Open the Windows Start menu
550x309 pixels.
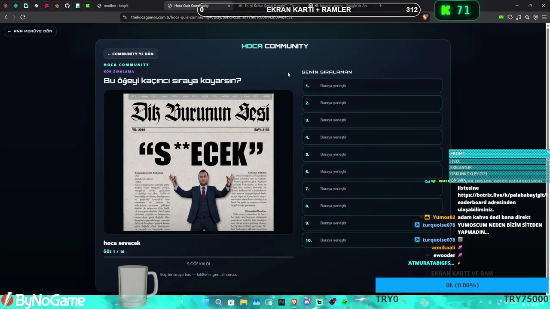coord(206,302)
